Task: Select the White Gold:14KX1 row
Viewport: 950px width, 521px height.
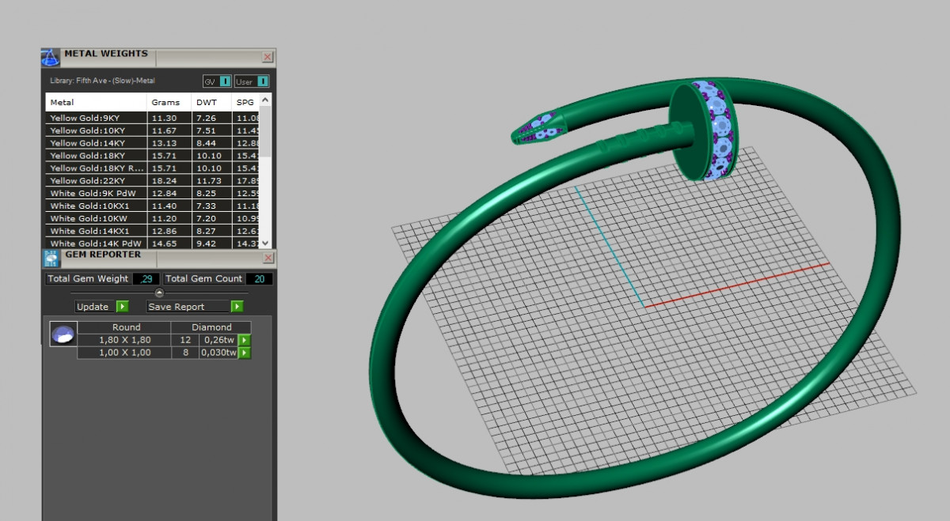Action: click(x=153, y=232)
